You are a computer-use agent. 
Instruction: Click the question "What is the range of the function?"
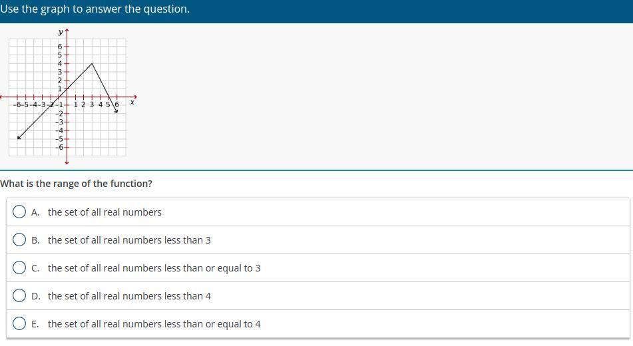click(77, 184)
